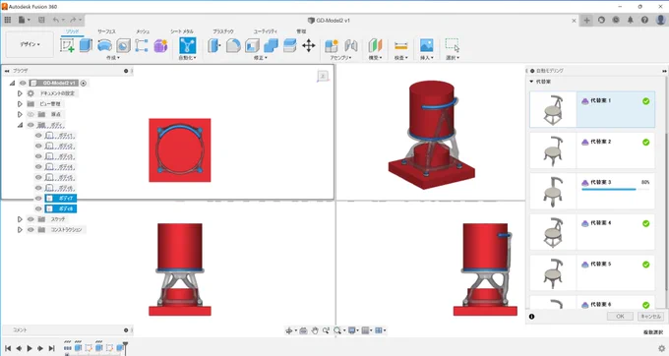Toggle visibility of ボディ3

click(38, 156)
